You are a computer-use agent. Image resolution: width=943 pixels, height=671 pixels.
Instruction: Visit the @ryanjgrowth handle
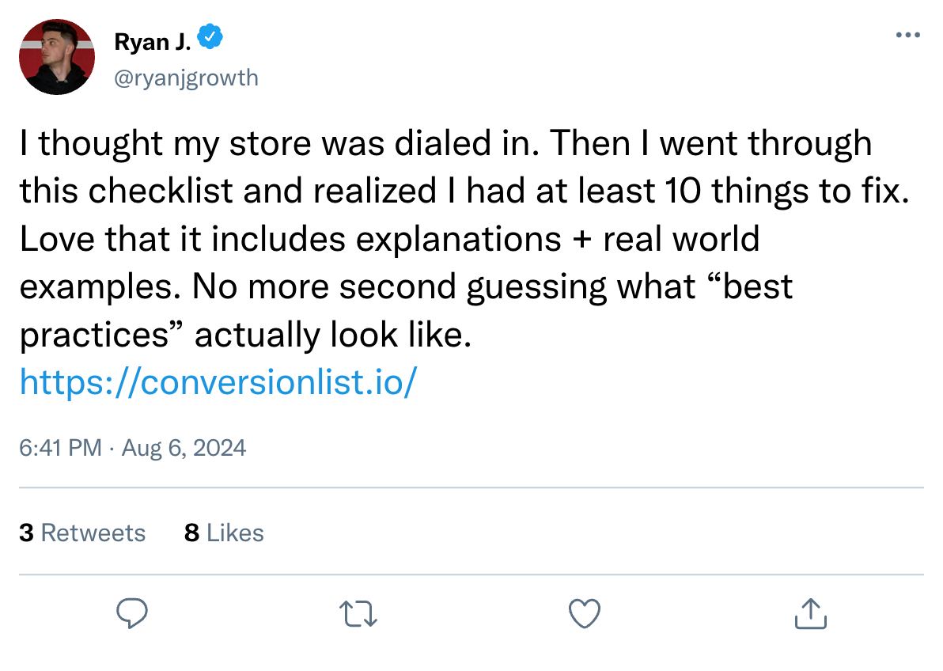point(187,78)
